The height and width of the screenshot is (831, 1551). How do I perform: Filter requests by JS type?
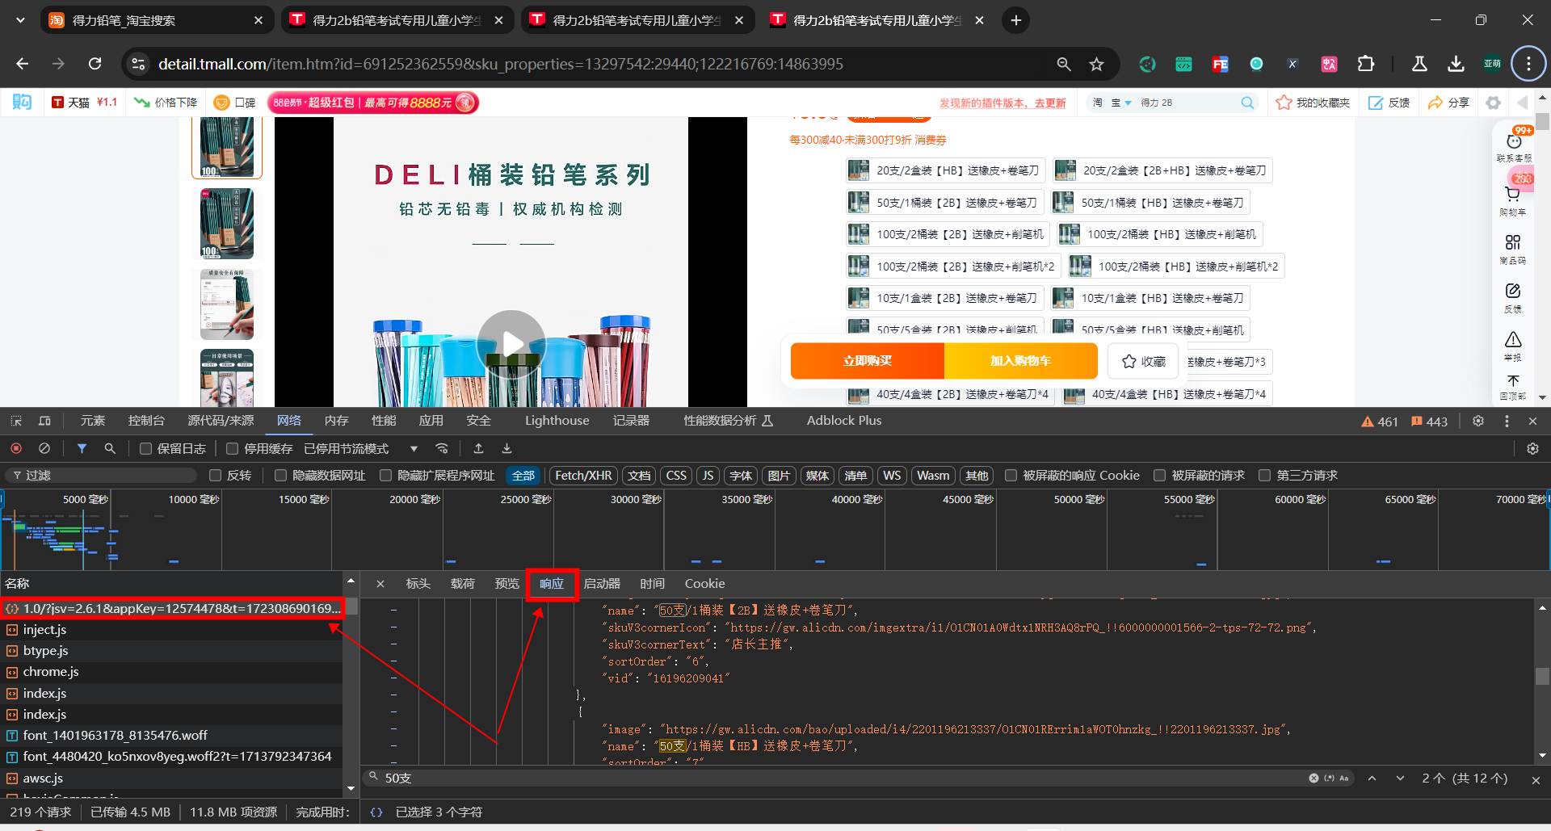coord(708,476)
